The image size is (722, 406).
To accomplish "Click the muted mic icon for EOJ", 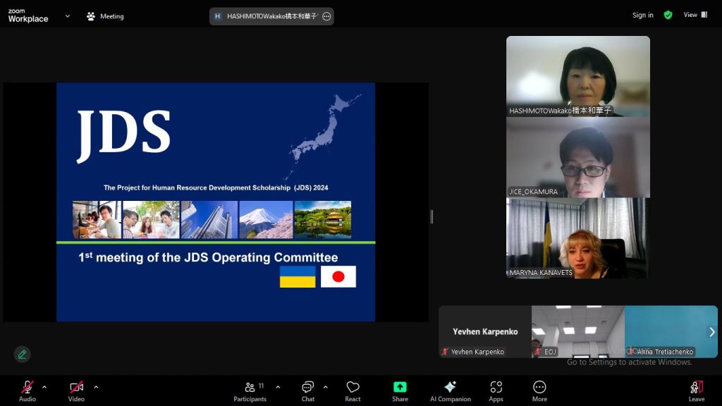I will coord(538,352).
